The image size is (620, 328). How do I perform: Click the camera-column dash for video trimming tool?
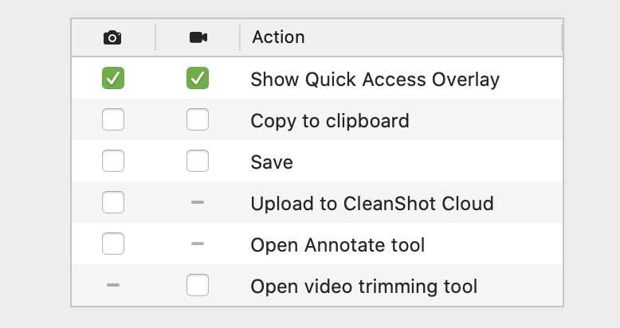[x=113, y=285]
